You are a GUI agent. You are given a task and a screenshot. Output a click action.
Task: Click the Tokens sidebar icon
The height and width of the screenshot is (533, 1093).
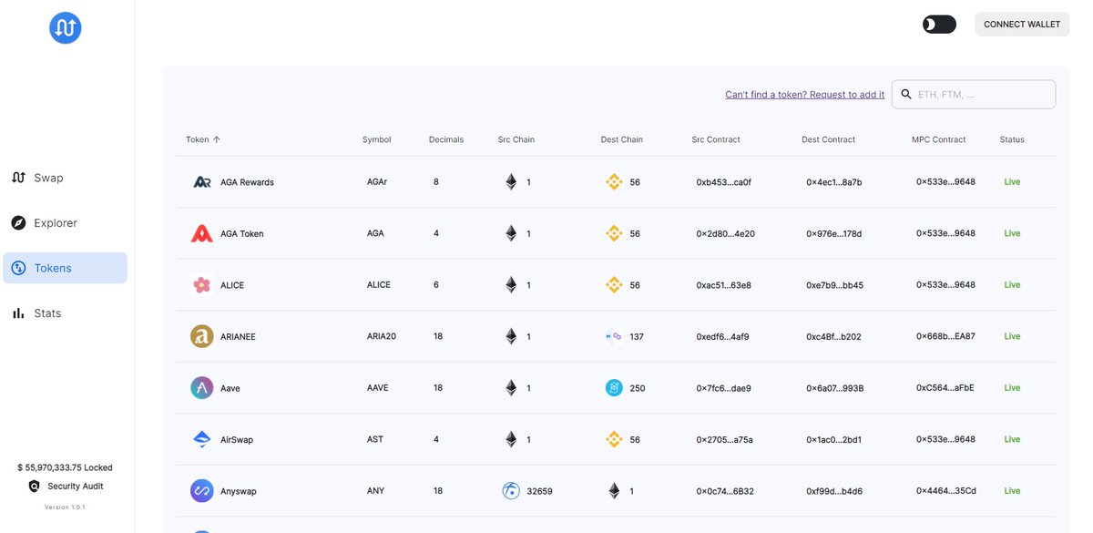(18, 268)
